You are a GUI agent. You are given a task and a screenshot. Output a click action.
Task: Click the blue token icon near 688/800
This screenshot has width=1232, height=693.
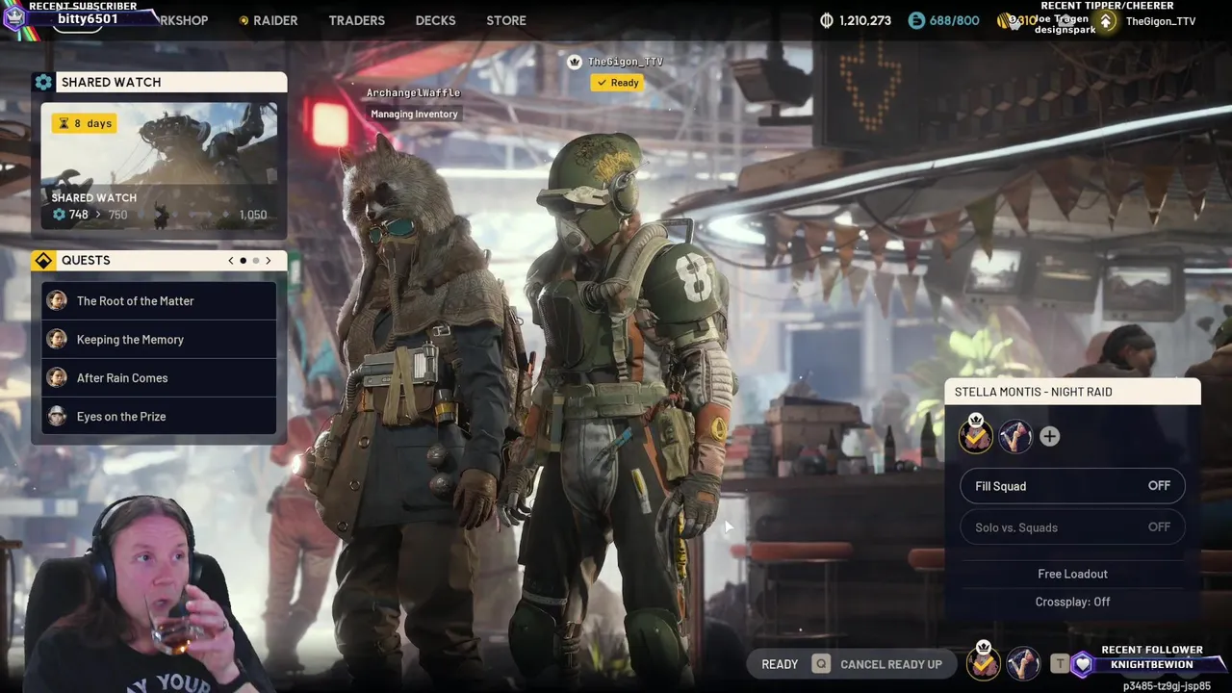tap(916, 20)
